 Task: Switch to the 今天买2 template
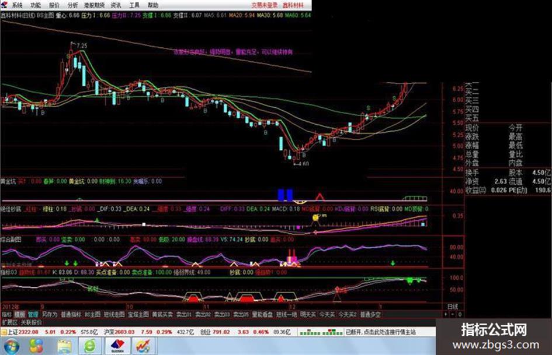point(348,314)
